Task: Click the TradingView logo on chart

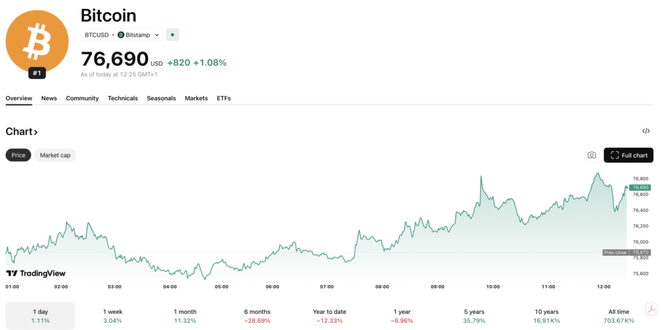Action: click(36, 273)
